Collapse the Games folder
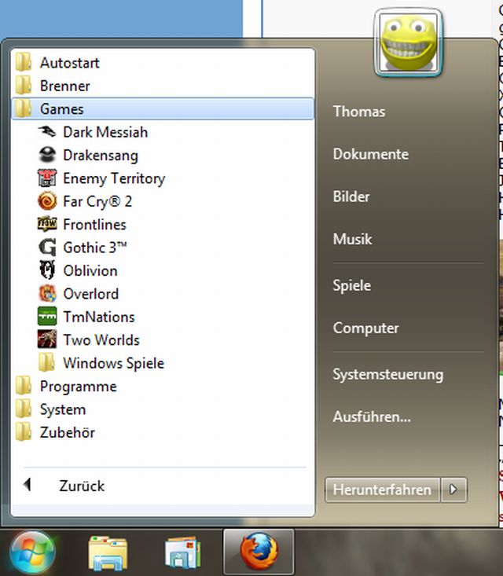This screenshot has height=576, width=503. [163, 108]
